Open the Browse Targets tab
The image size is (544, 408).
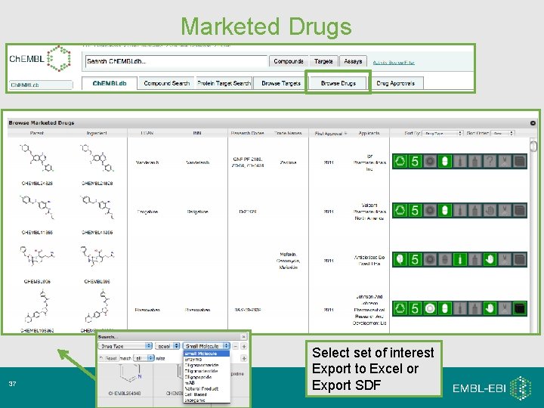tap(281, 83)
